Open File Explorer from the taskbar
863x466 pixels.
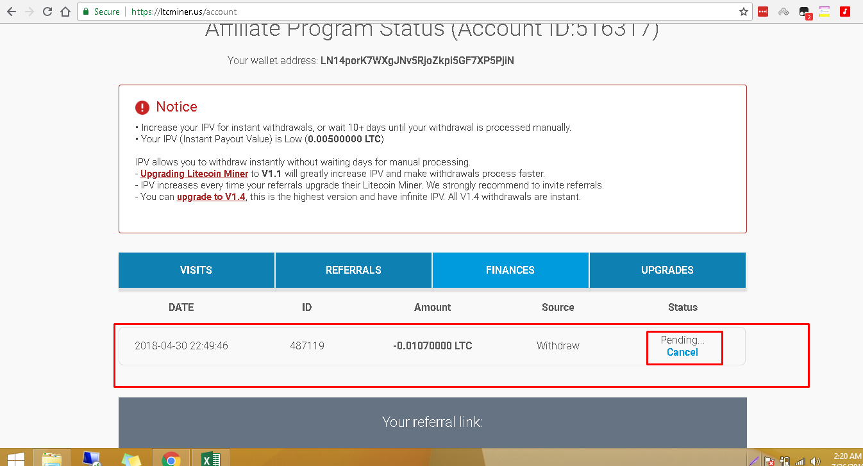click(52, 458)
